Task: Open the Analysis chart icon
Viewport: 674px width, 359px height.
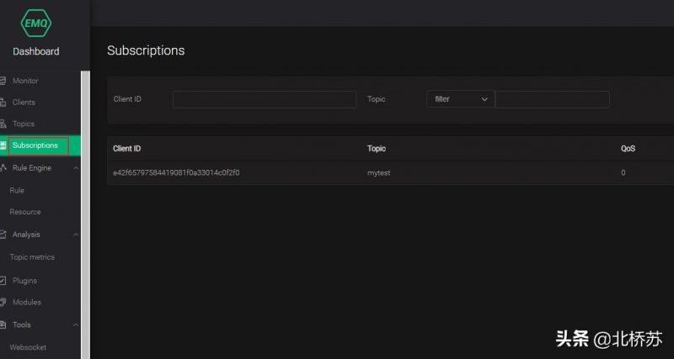Action: pos(3,235)
